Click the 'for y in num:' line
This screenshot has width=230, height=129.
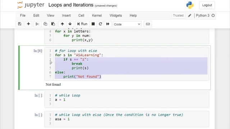[77, 36]
